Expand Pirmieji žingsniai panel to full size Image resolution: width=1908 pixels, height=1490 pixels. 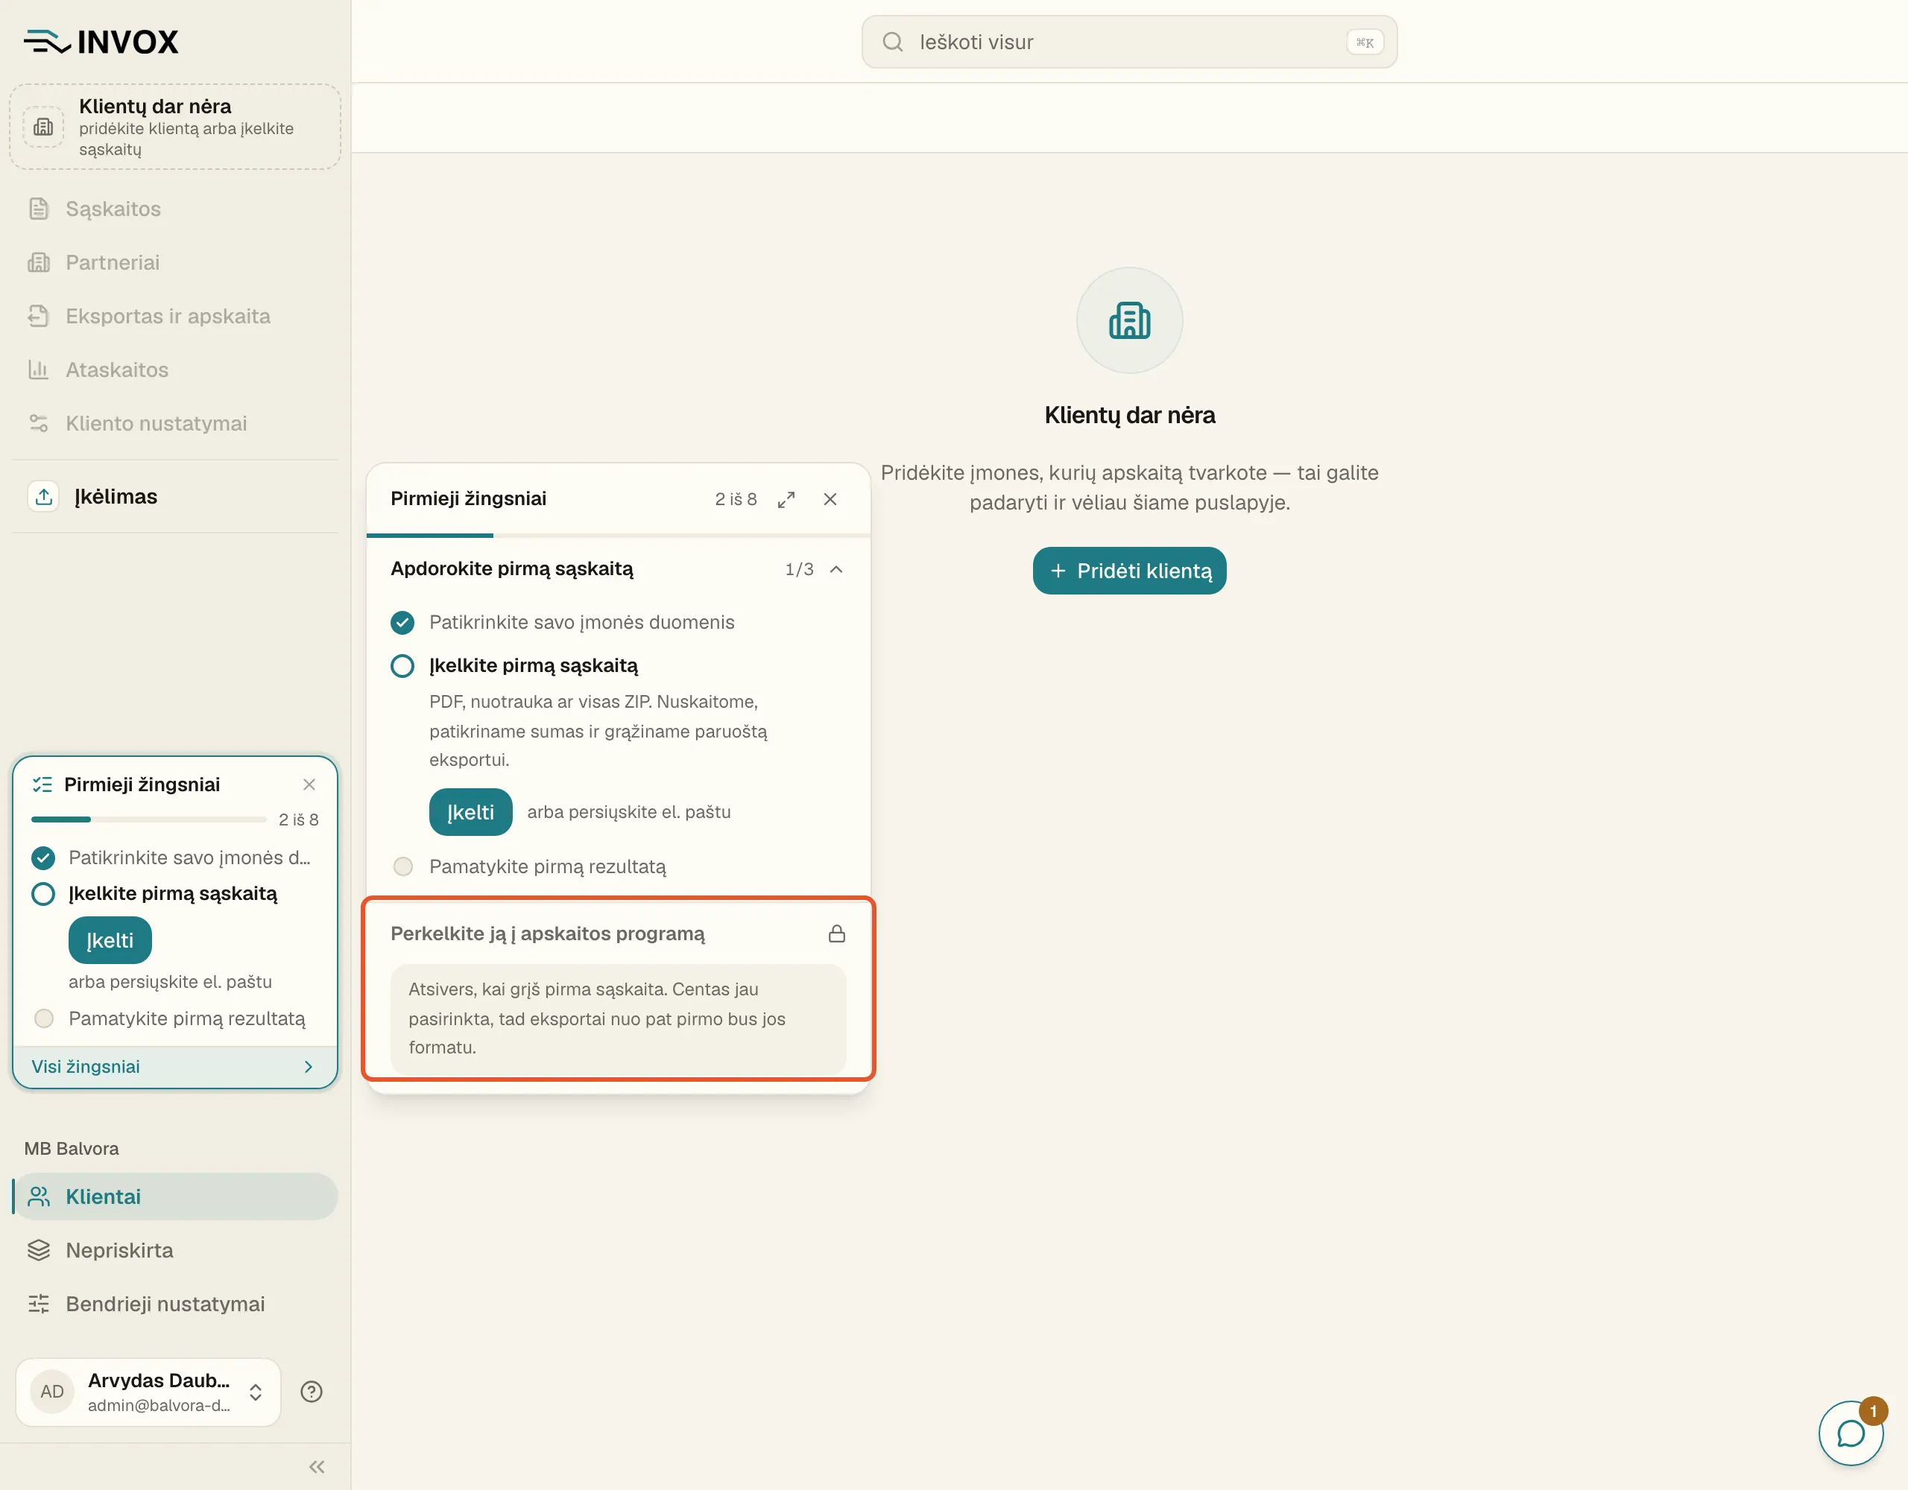(786, 500)
